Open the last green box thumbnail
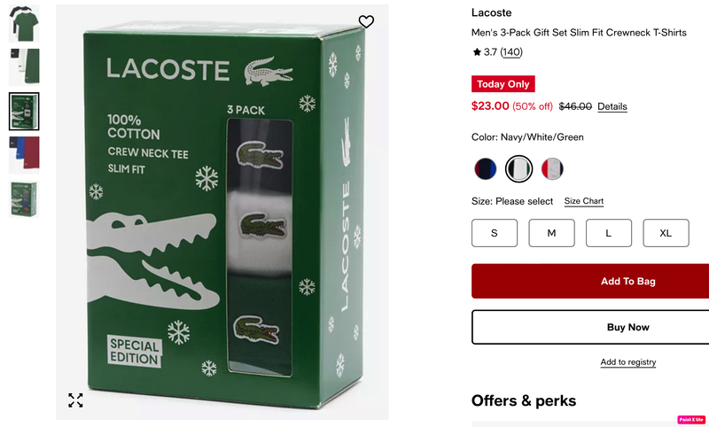Image resolution: width=709 pixels, height=427 pixels. point(24,199)
